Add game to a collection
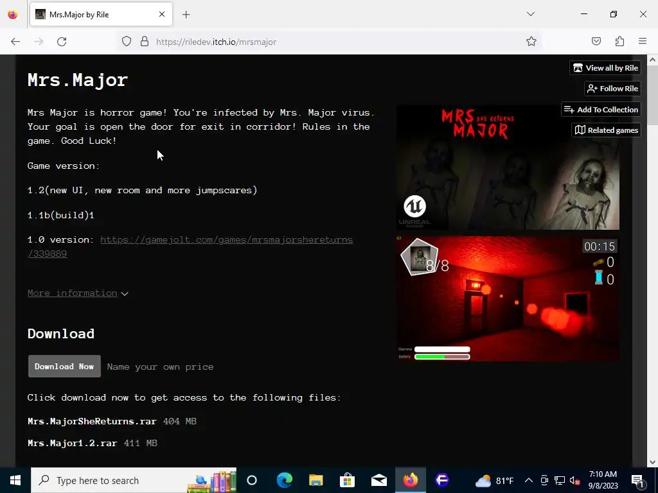This screenshot has width=658, height=493. (601, 109)
